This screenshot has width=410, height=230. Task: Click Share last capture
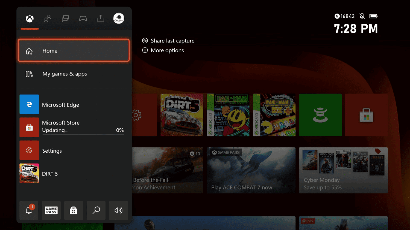[x=168, y=41]
